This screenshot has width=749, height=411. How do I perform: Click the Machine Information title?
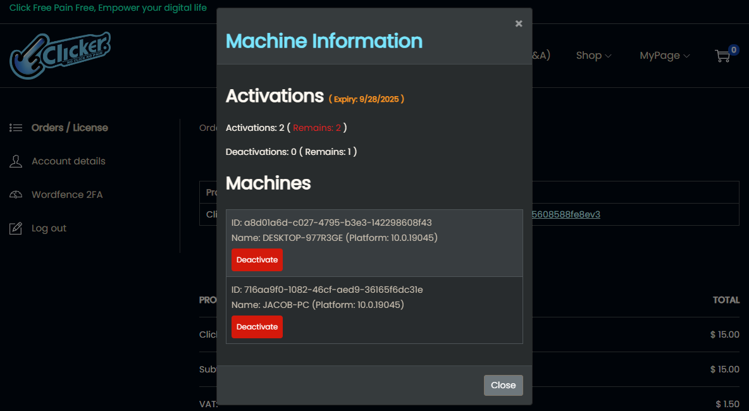pos(324,40)
